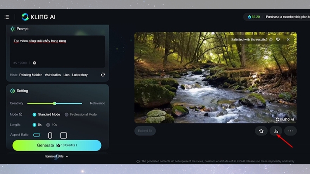Favorite the video with the star icon

[x=261, y=131]
